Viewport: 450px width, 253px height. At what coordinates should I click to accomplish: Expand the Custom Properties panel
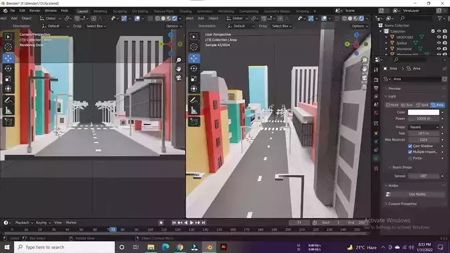pos(402,204)
